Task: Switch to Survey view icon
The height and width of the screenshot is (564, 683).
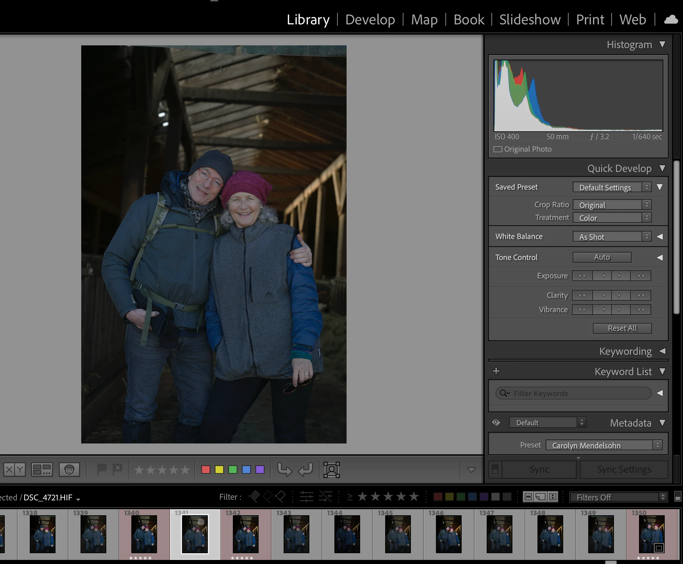Action: tap(42, 470)
